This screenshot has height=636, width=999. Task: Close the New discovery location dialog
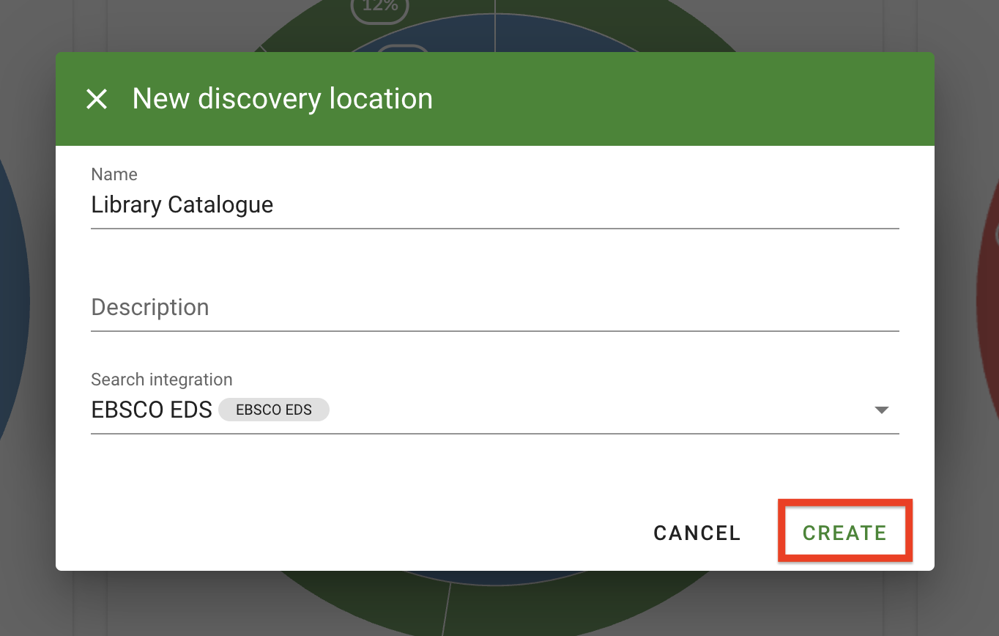(97, 99)
